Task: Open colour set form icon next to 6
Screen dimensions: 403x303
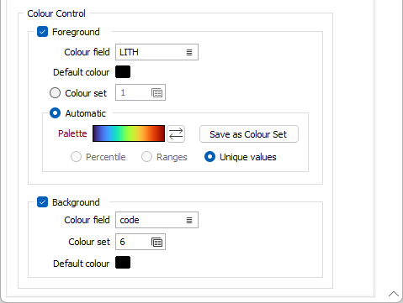Action: 156,242
